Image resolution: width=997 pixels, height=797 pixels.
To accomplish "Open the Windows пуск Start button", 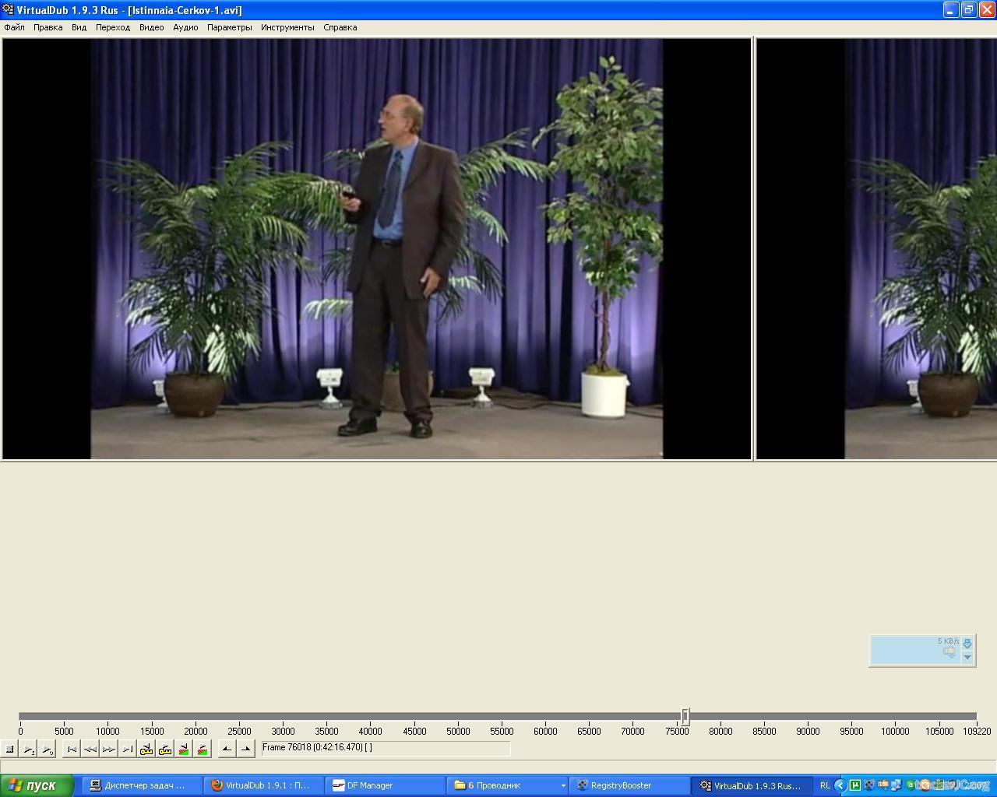I will pos(37,785).
